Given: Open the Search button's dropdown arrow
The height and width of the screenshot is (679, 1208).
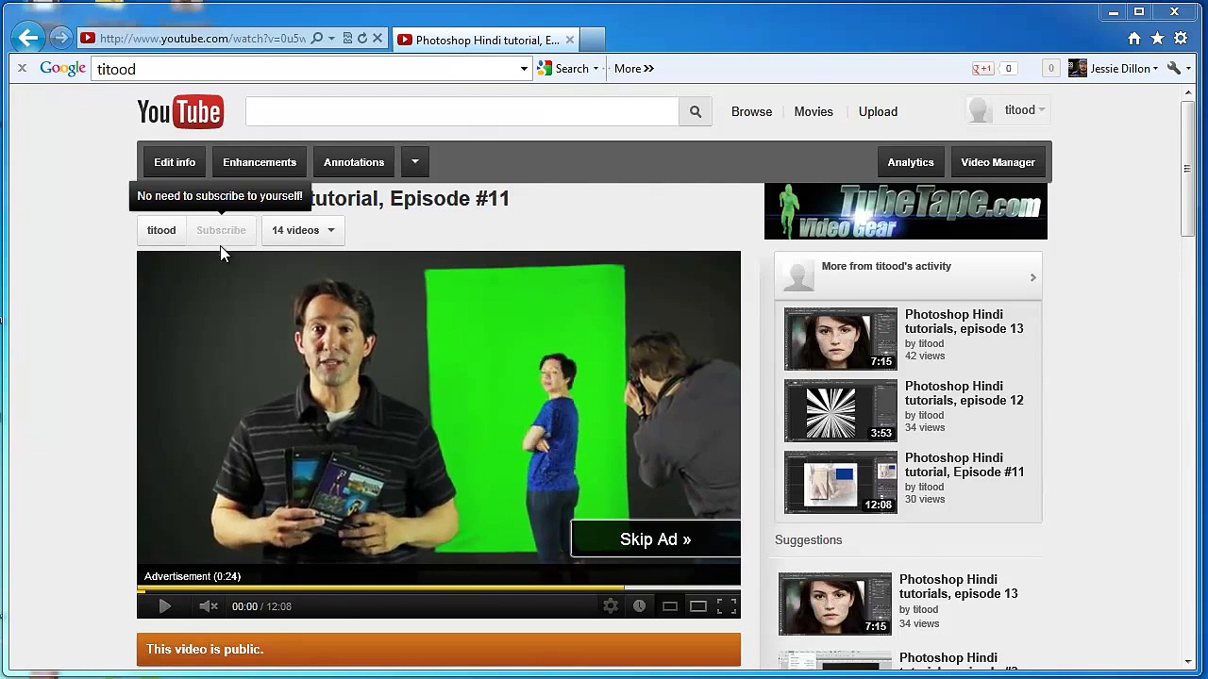Looking at the screenshot, I should coord(596,69).
